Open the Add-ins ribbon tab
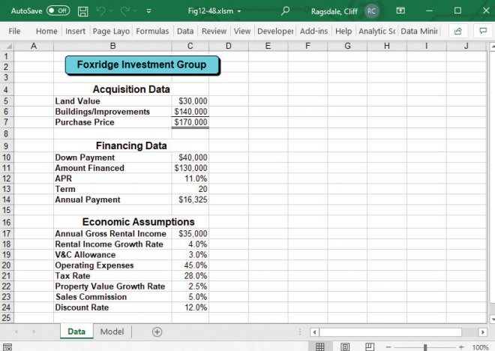 (313, 31)
